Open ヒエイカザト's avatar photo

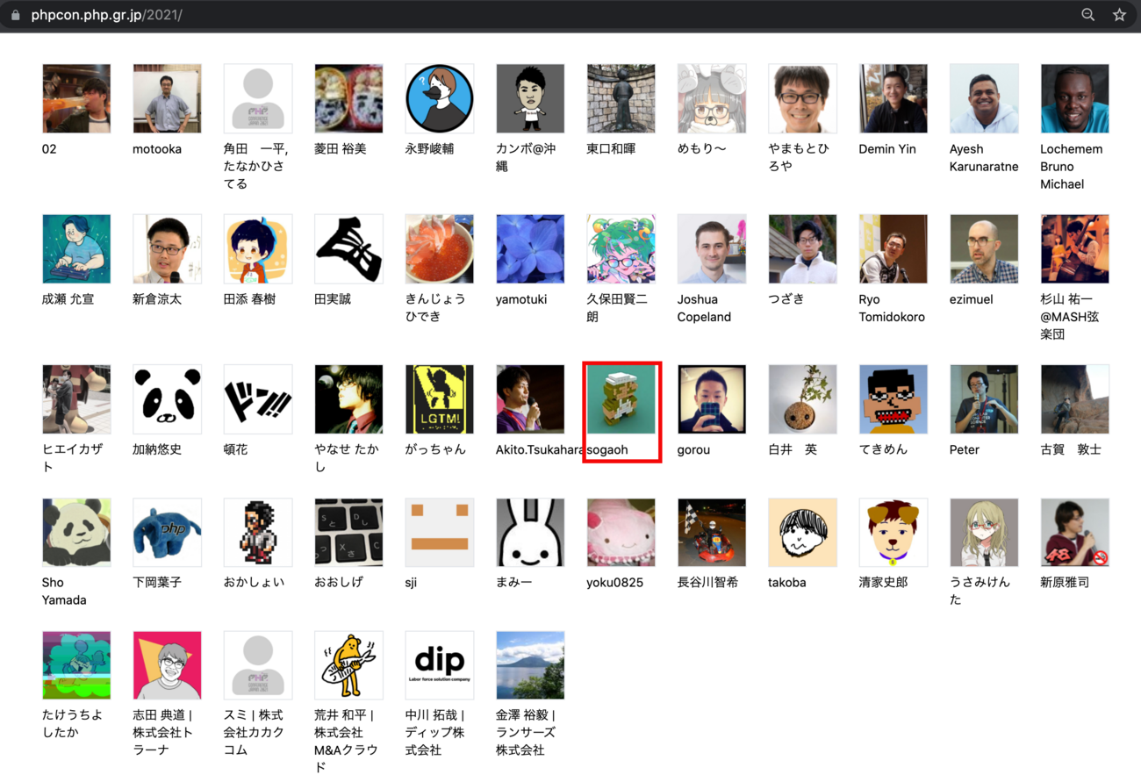76,399
